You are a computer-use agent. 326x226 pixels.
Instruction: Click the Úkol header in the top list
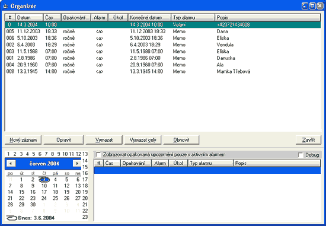click(x=118, y=17)
